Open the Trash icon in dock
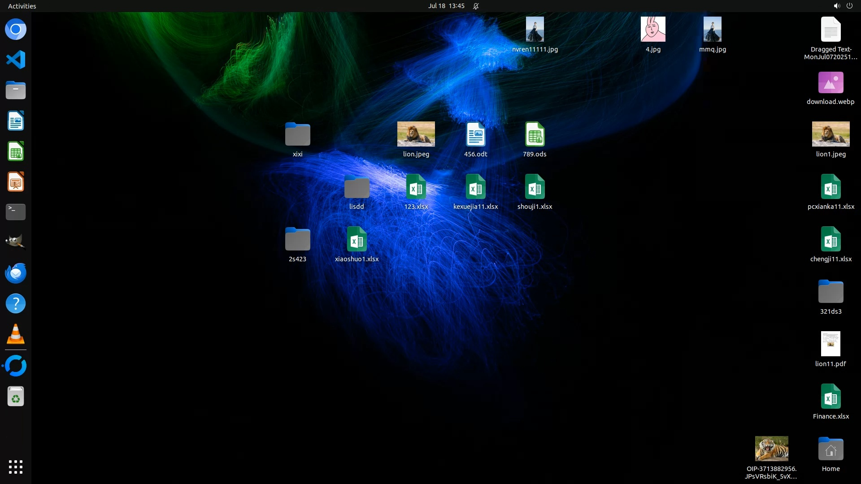This screenshot has height=484, width=861. point(16,397)
